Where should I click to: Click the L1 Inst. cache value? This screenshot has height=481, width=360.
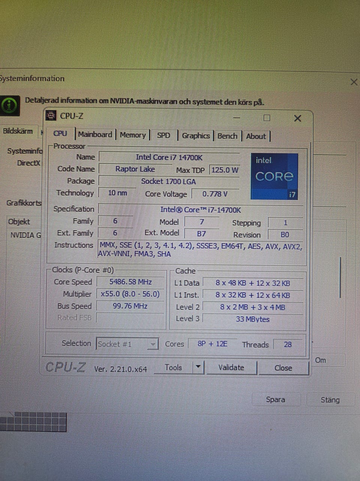point(253,295)
